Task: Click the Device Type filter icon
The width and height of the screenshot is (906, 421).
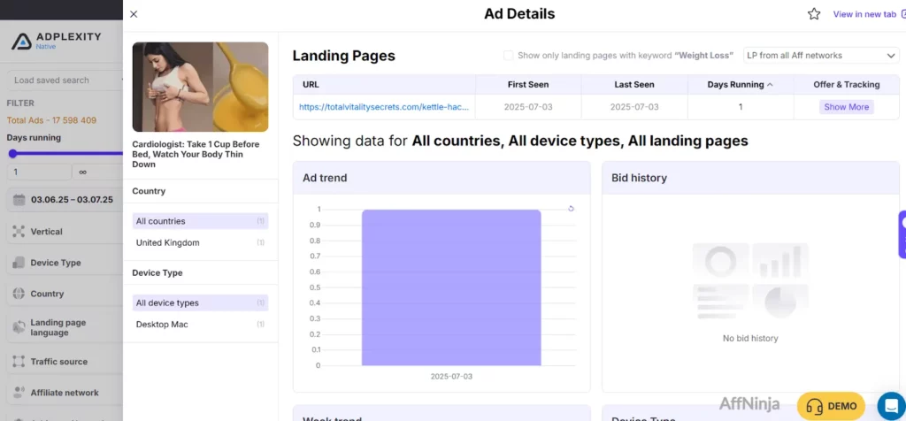Action: pos(18,263)
